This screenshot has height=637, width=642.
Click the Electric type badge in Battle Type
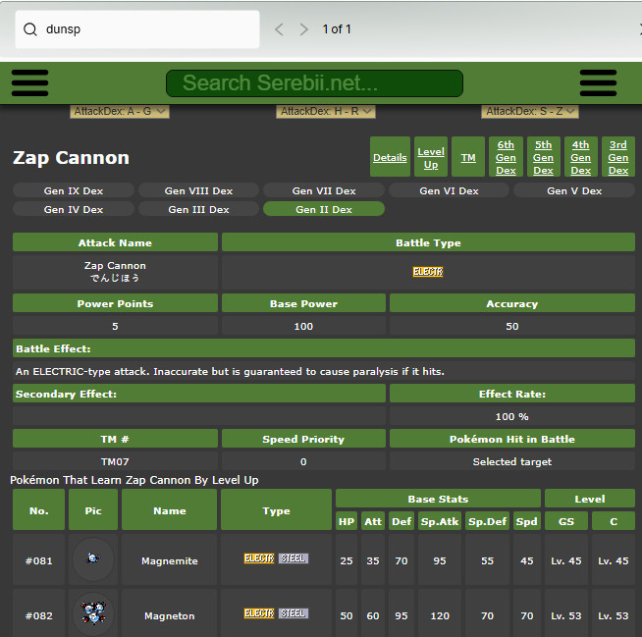pyautogui.click(x=428, y=272)
